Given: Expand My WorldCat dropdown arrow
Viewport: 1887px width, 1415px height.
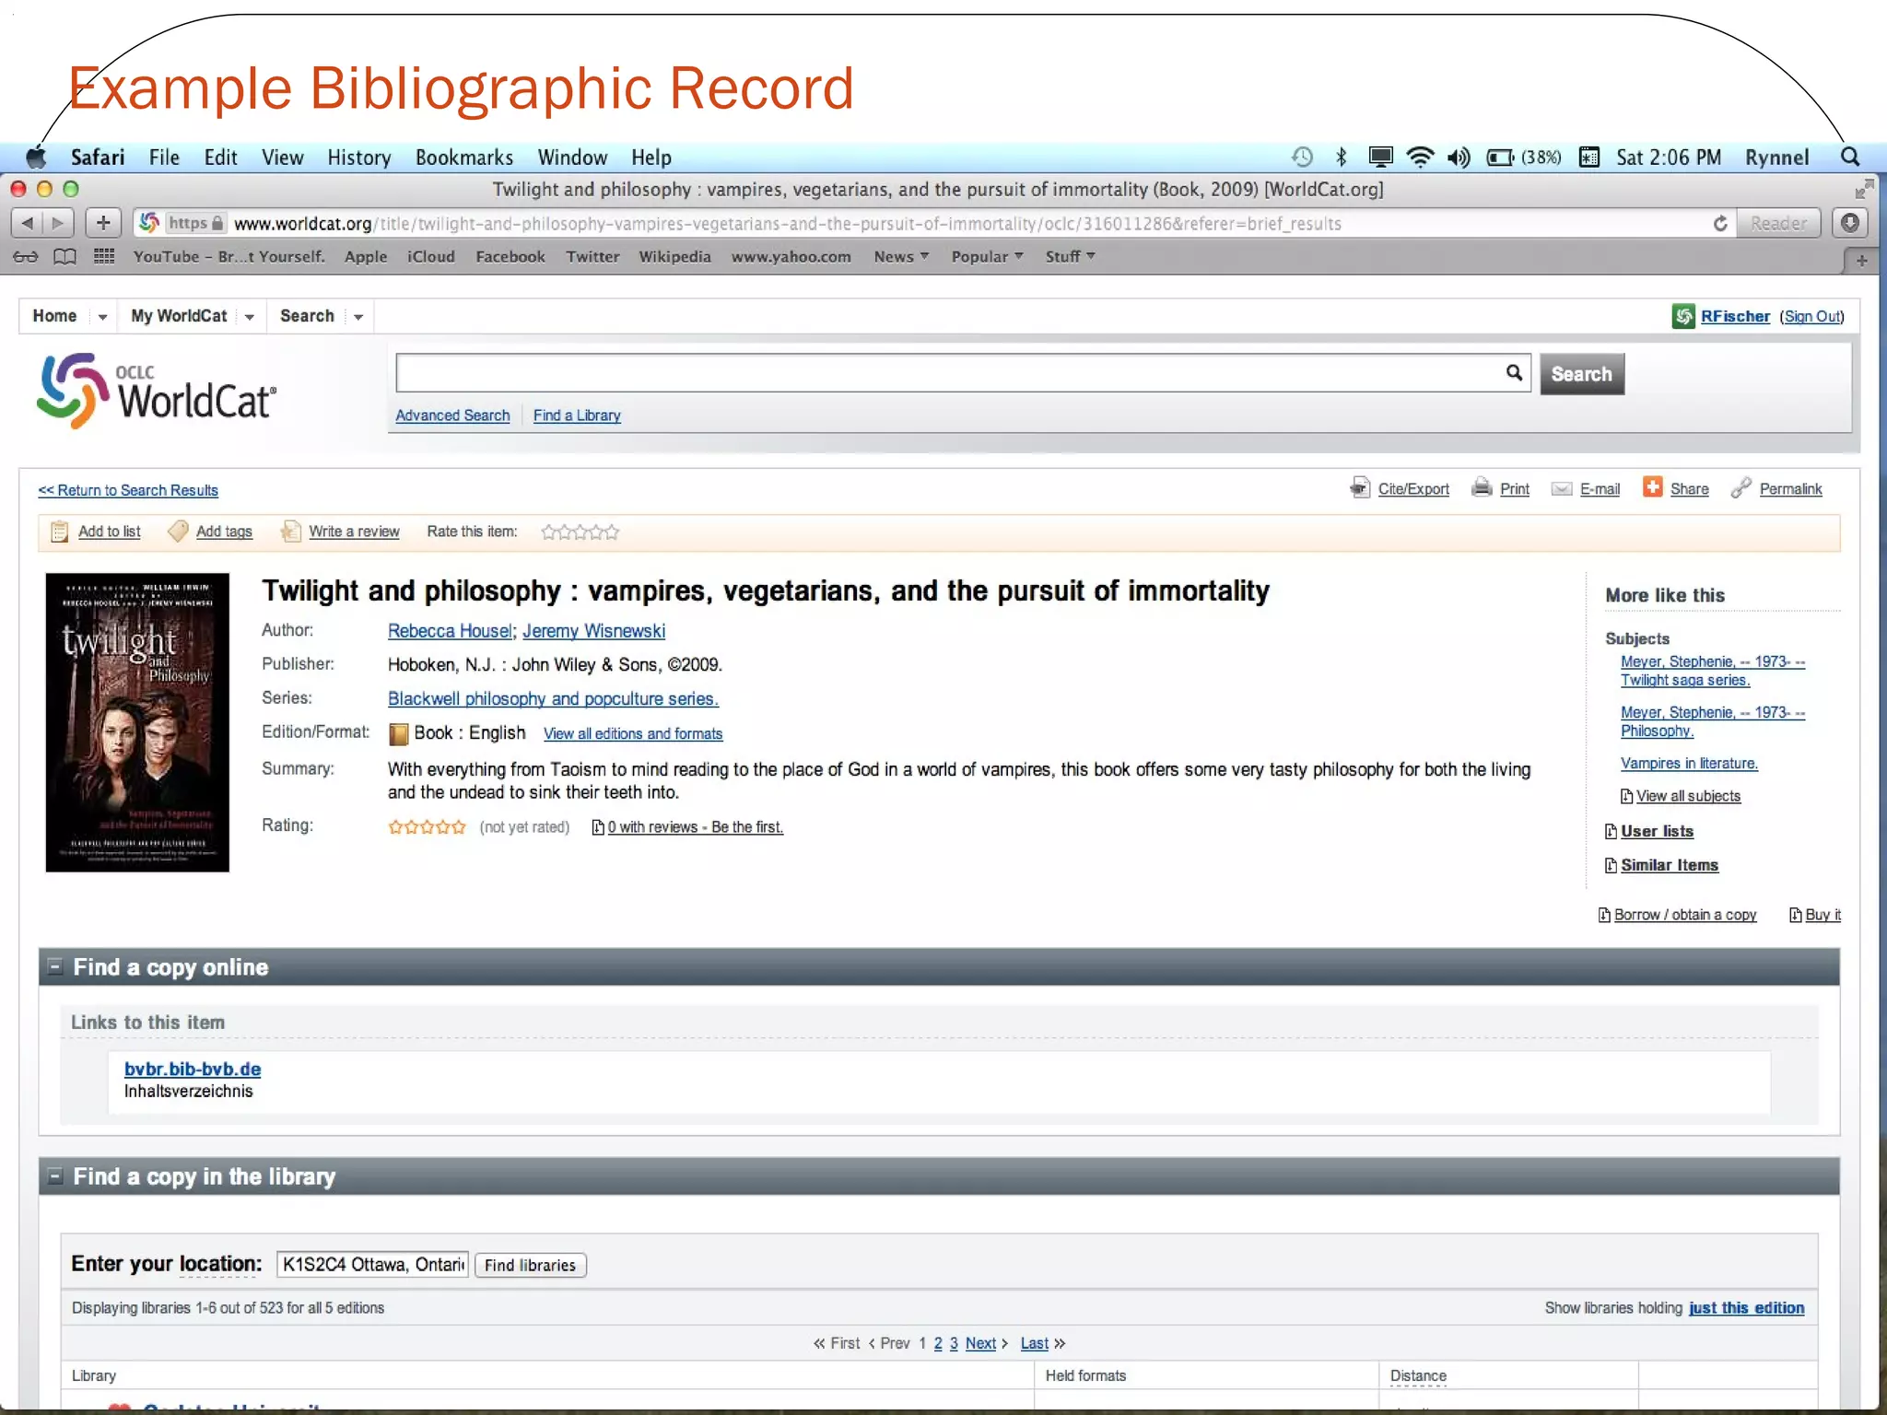Looking at the screenshot, I should tap(249, 317).
